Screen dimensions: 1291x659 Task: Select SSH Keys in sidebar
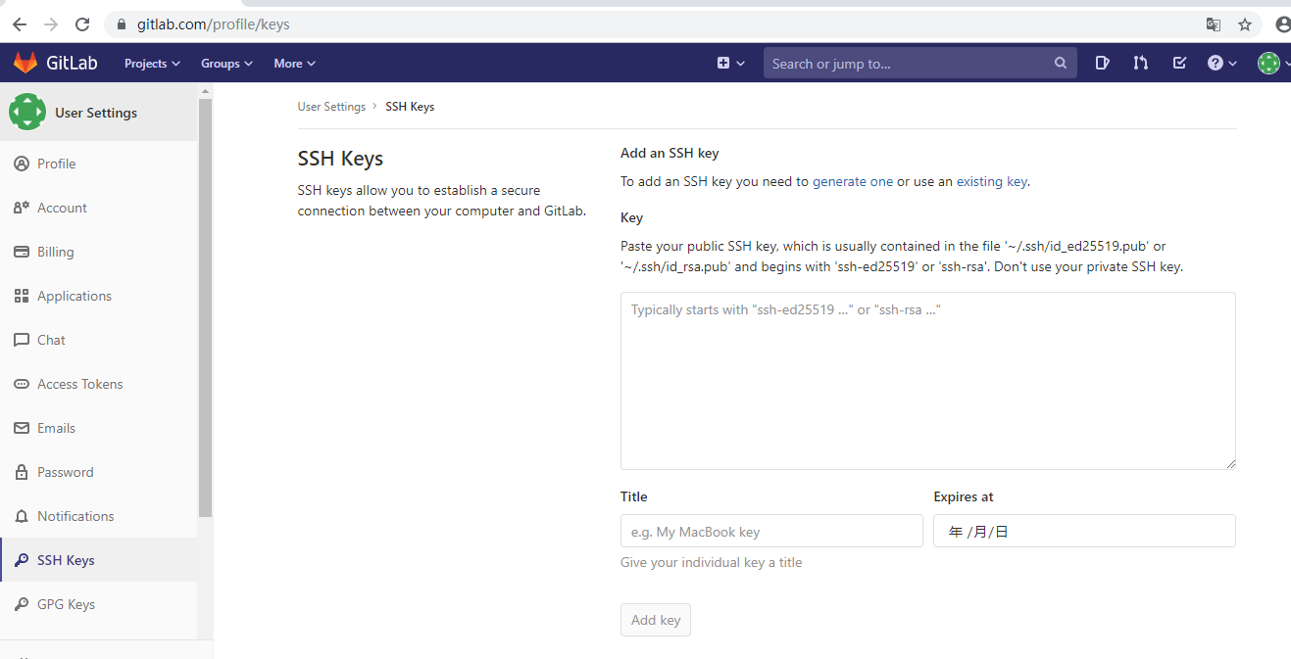click(99, 560)
